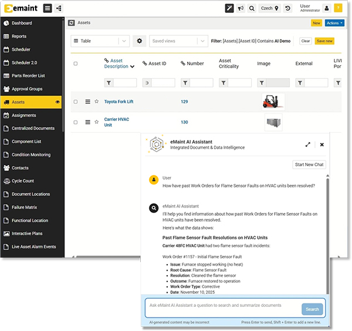352x331 pixels.
Task: Toggle the hamburger menu button
Action: (x=48, y=8)
